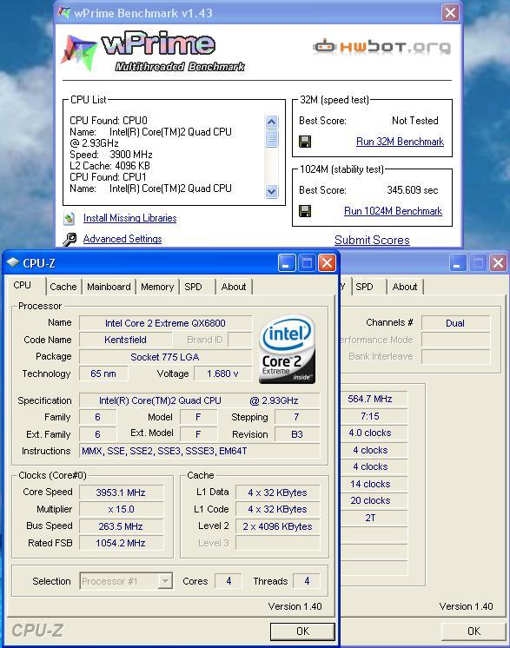Click the CPU List scroll down arrow
This screenshot has width=510, height=648.
[x=271, y=191]
